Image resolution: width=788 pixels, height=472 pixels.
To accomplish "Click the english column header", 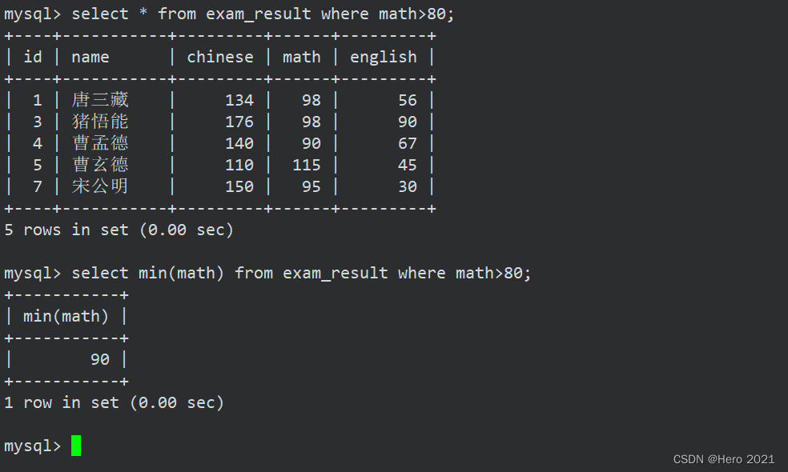I will click(384, 58).
